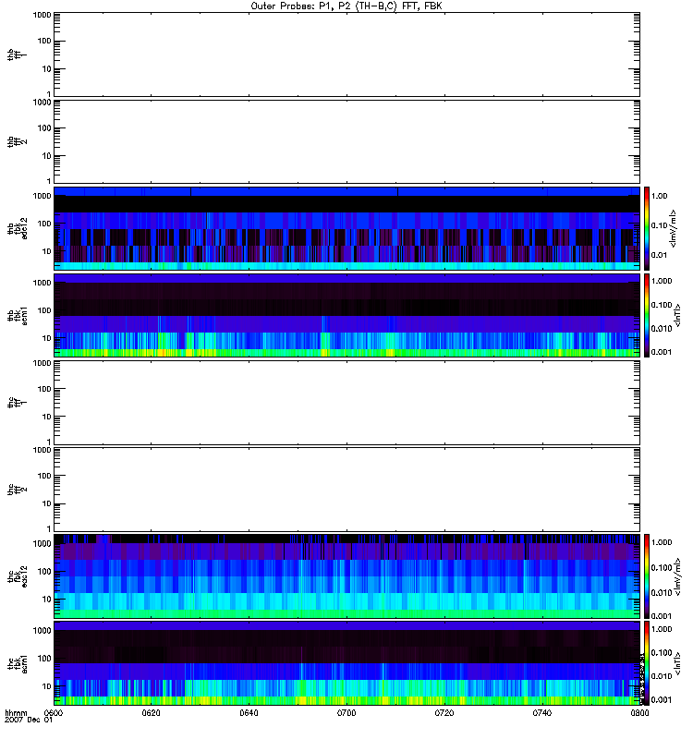Click the 0640 time axis label
Image resolution: width=693 pixels, height=739 pixels.
pos(249,712)
